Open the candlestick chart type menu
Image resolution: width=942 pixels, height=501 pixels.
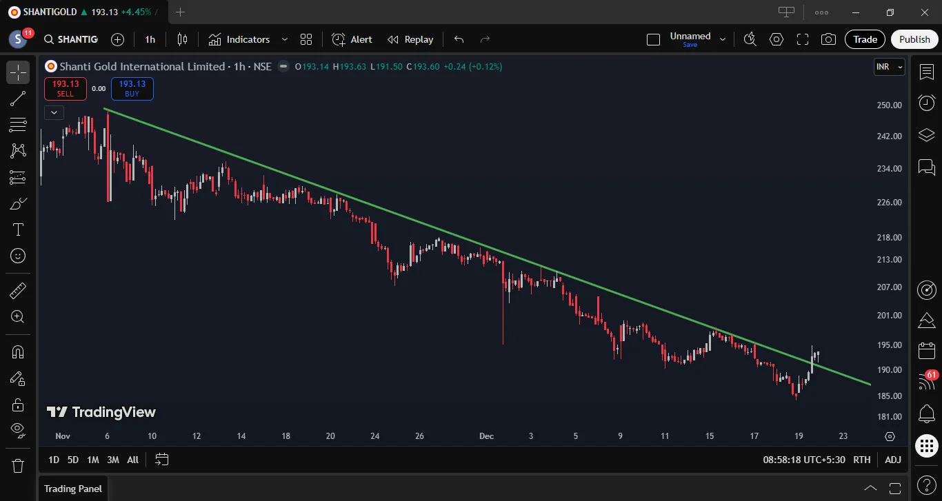tap(182, 39)
